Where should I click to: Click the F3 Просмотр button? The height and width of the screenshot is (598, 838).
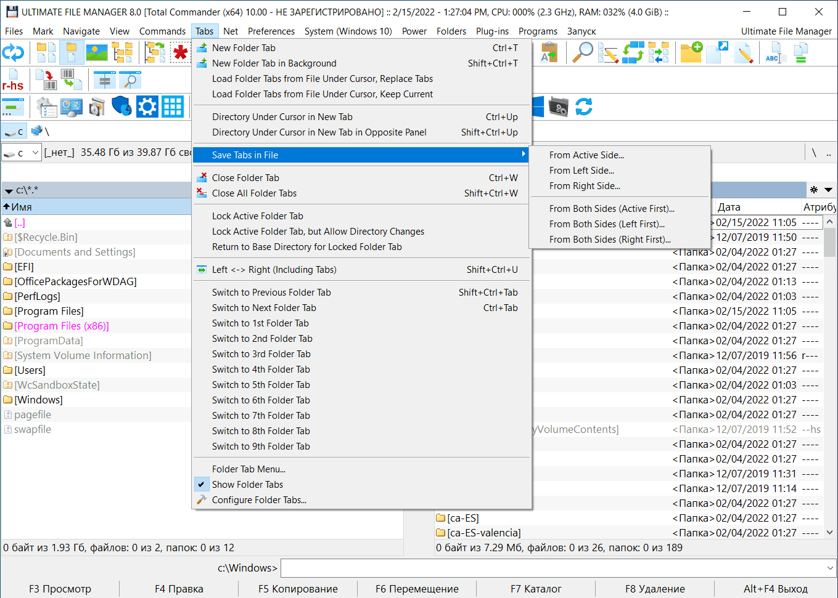[x=60, y=589]
